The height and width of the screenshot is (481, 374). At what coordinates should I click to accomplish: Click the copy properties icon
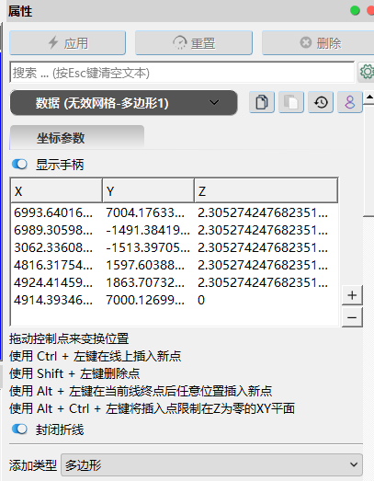point(262,102)
